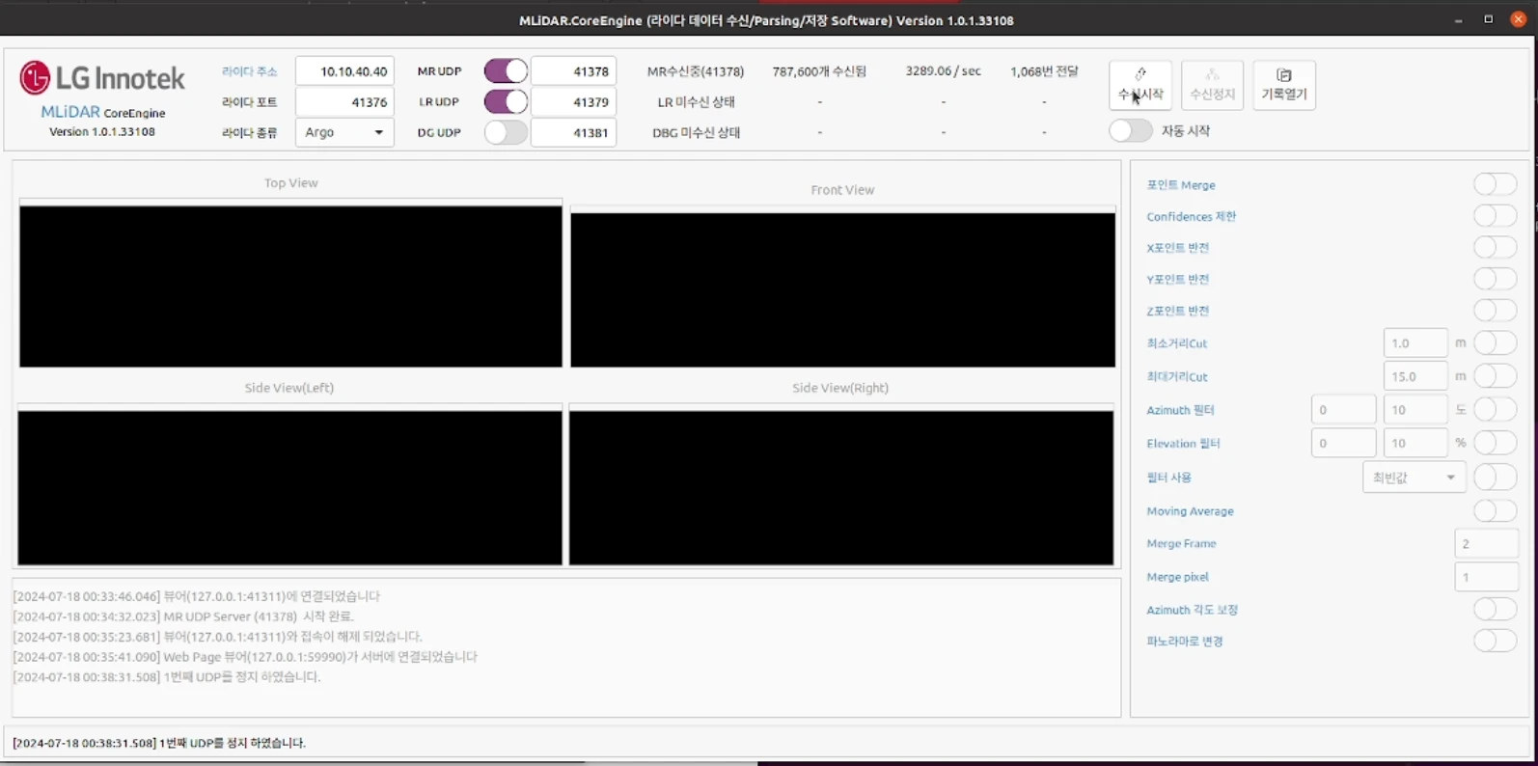This screenshot has width=1538, height=766.
Task: Select the Web Page 뷰어 log line
Action: click(x=245, y=657)
